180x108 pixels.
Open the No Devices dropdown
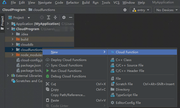click(x=166, y=10)
